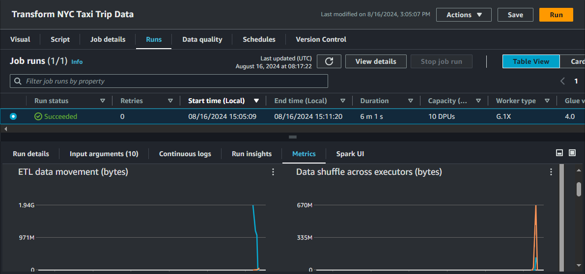Open the Run insights tab
Viewport: 585px width, 274px height.
[251, 154]
